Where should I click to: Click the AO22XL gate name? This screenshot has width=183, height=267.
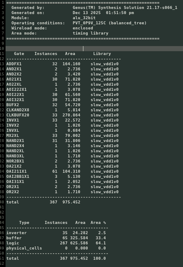coord(14,84)
